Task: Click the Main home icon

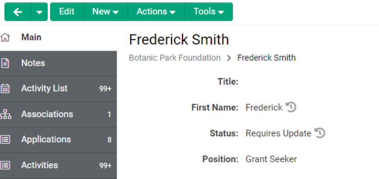Action: click(5, 37)
